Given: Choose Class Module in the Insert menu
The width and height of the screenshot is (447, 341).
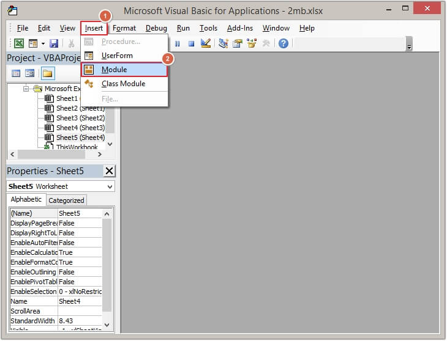Looking at the screenshot, I should (123, 84).
